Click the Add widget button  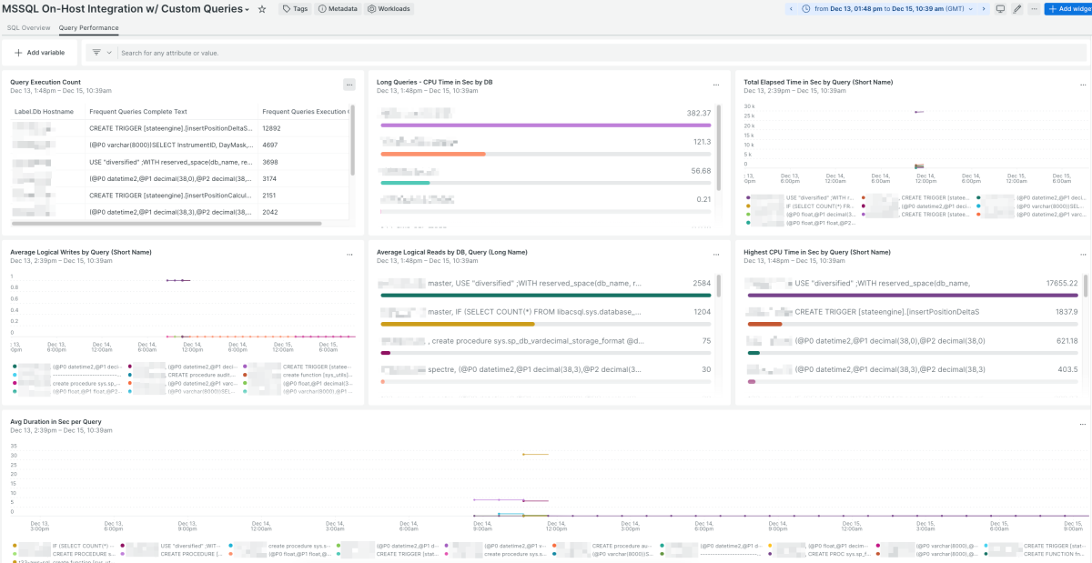click(x=1067, y=8)
